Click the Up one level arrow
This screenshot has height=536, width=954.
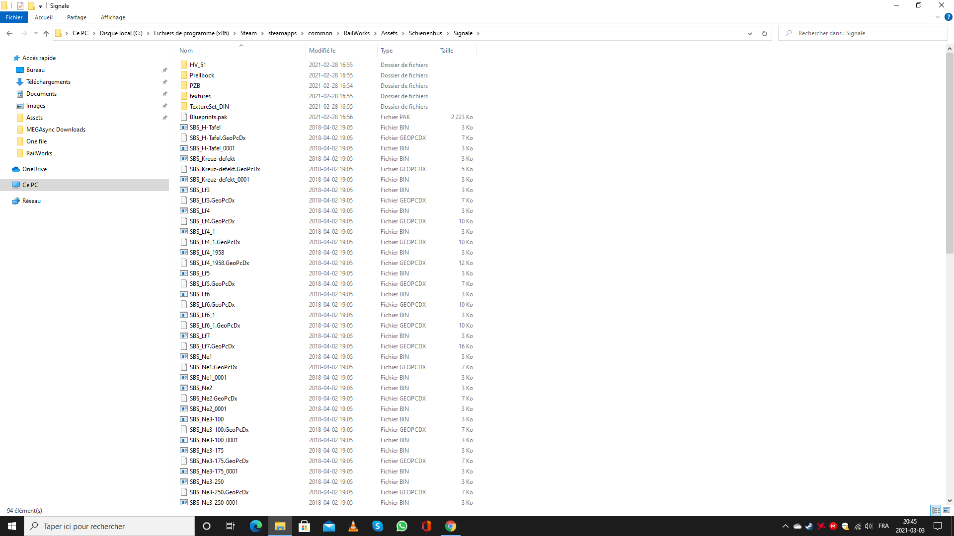(46, 33)
